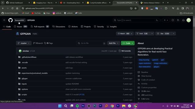The width and height of the screenshot is (195, 109).
Task: Open the GitHub issues shortcut icon in header
Action: pos(173,20)
